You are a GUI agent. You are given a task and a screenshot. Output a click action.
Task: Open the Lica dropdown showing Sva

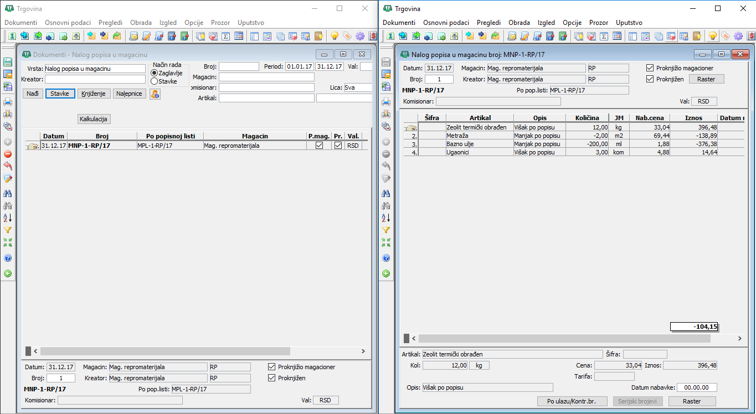357,87
